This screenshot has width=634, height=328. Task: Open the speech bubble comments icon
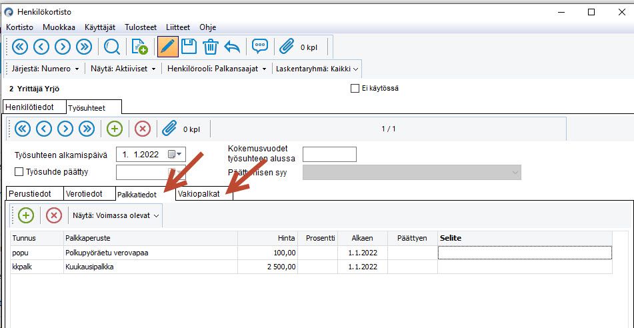pyautogui.click(x=260, y=47)
